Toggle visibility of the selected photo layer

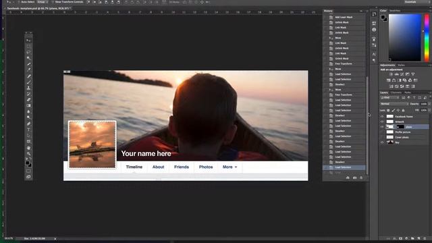[x=382, y=127]
